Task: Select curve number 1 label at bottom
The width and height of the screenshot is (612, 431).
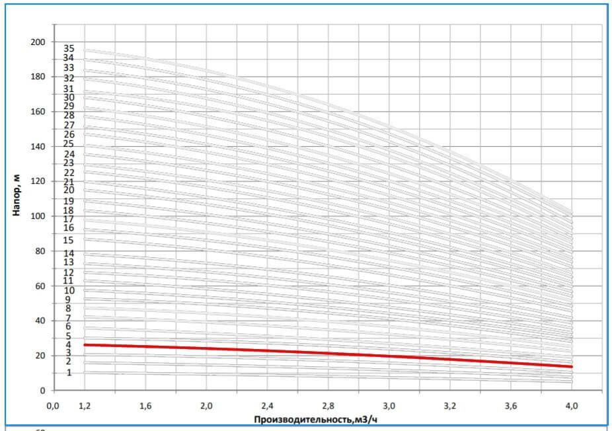Action: tap(69, 373)
